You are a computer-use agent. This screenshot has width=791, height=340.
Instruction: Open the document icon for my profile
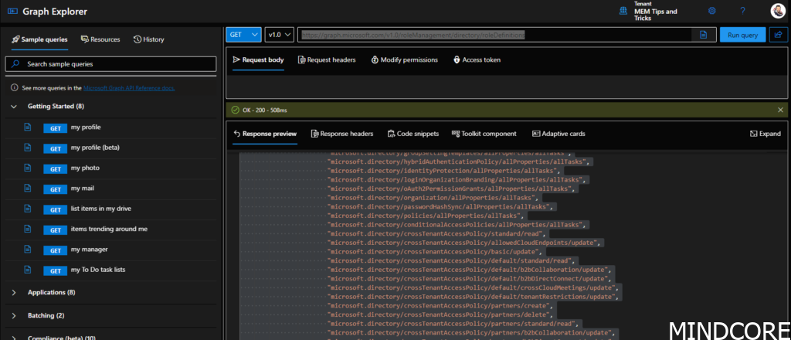29,127
